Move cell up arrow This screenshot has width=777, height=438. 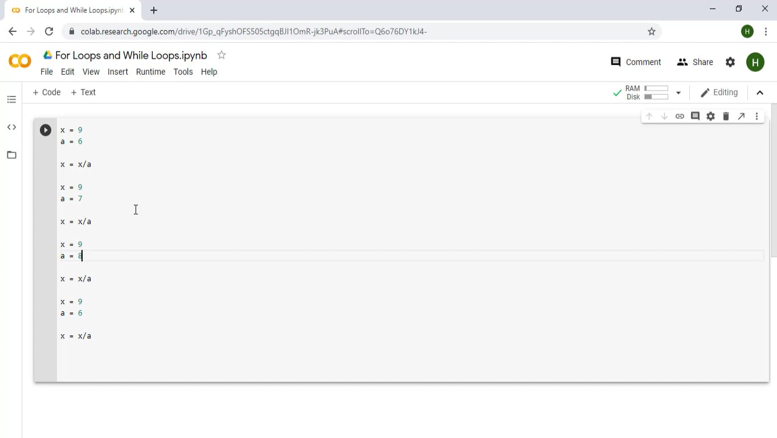click(649, 116)
